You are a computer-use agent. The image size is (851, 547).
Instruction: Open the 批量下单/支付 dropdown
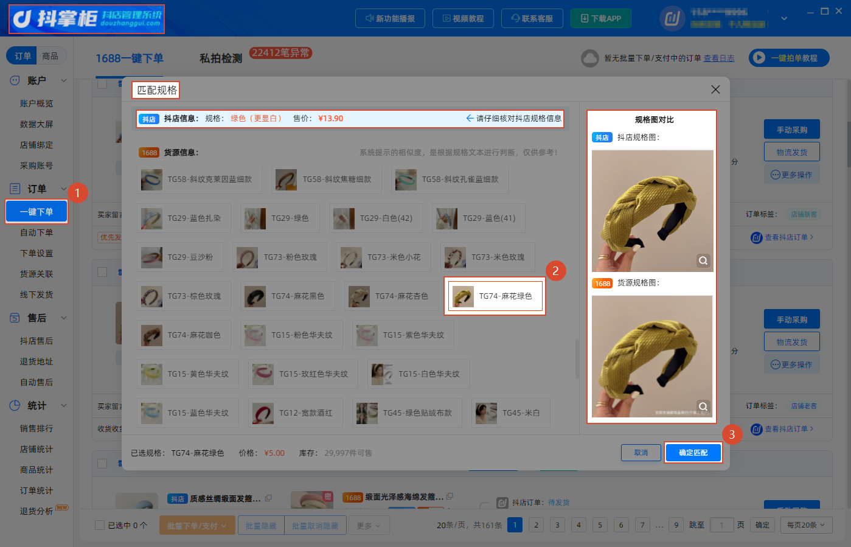[197, 525]
